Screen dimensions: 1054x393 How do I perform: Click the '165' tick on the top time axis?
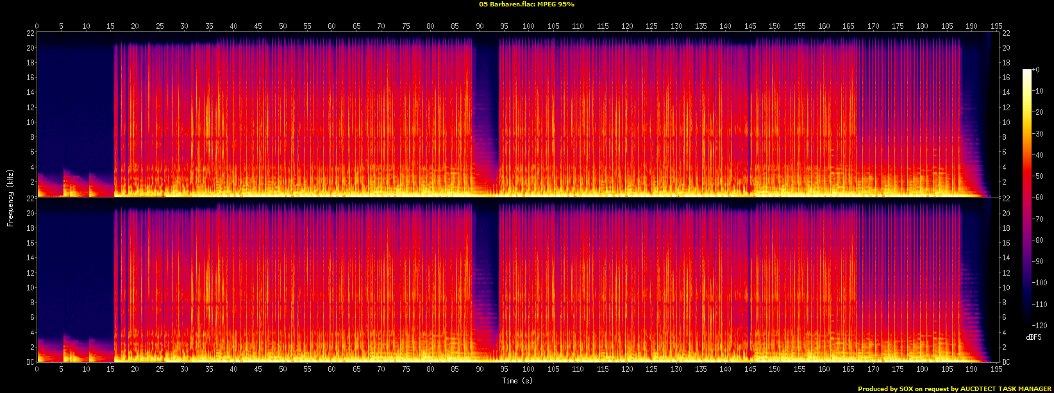pos(849,26)
